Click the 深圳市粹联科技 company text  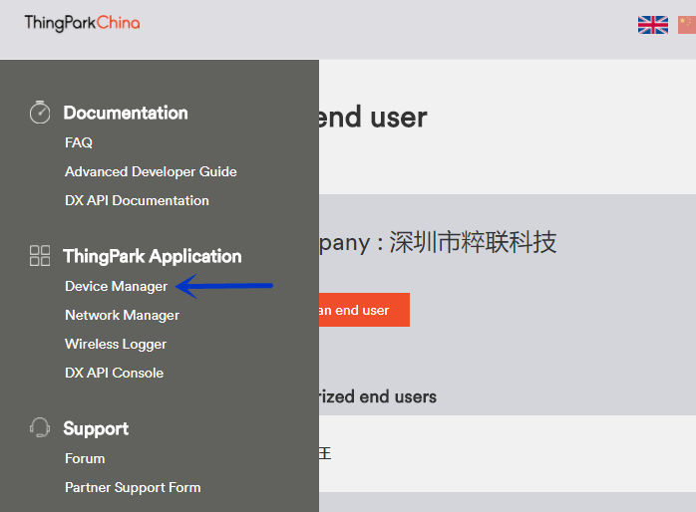click(x=473, y=242)
